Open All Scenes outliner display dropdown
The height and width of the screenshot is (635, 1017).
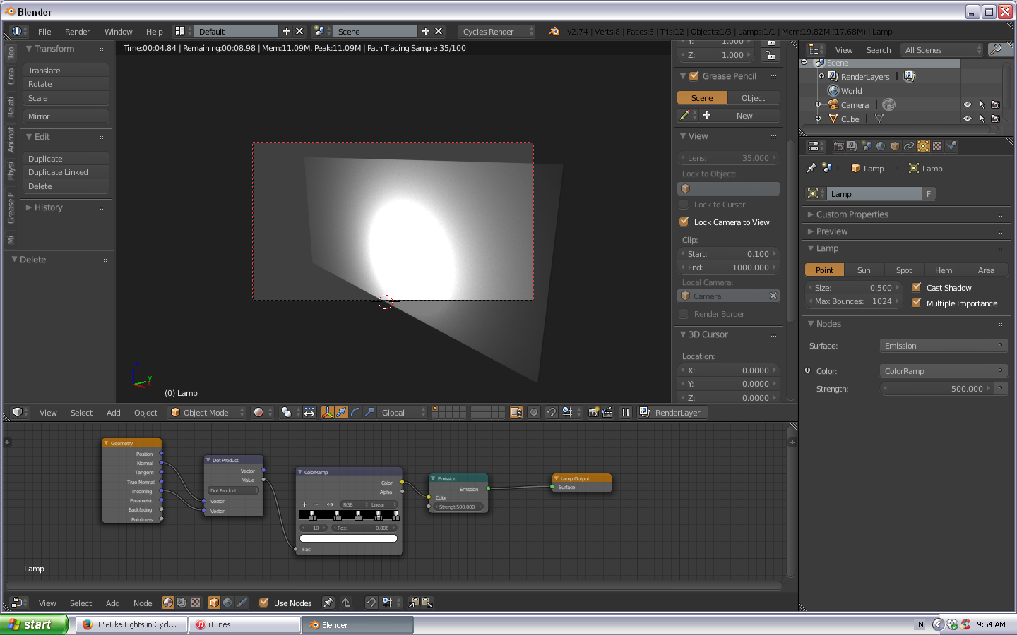pyautogui.click(x=942, y=49)
